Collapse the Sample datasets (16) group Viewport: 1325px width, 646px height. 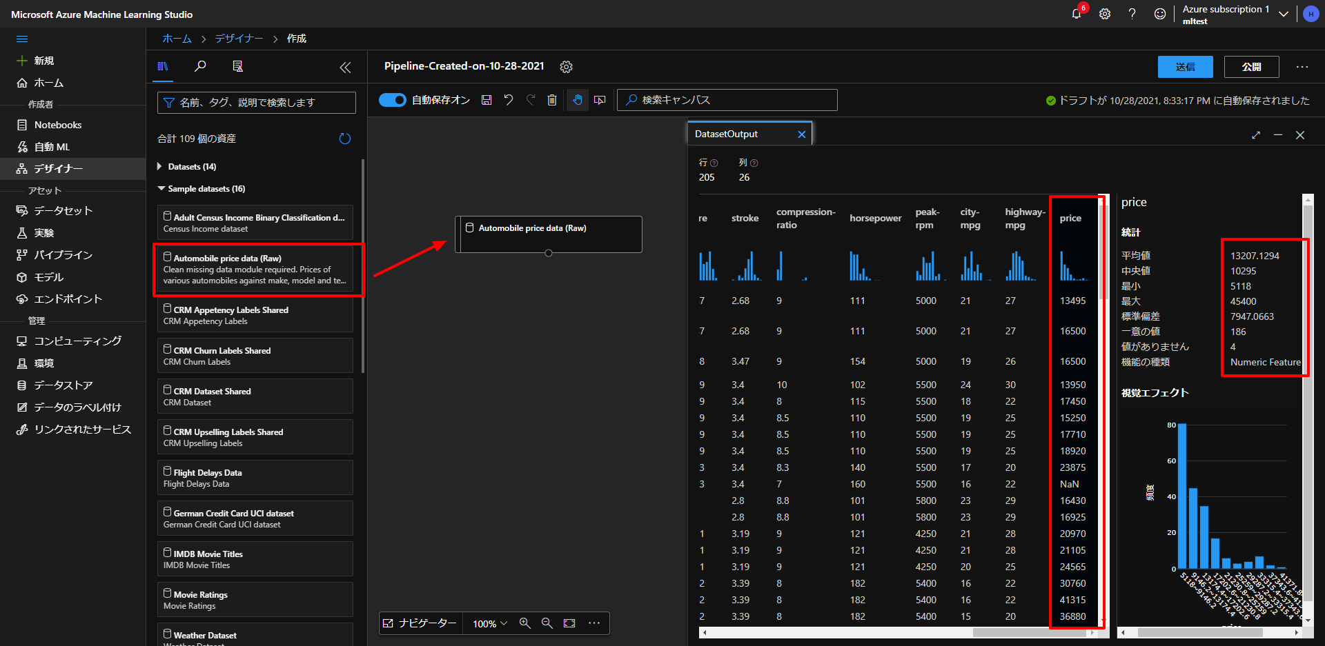[x=161, y=189]
